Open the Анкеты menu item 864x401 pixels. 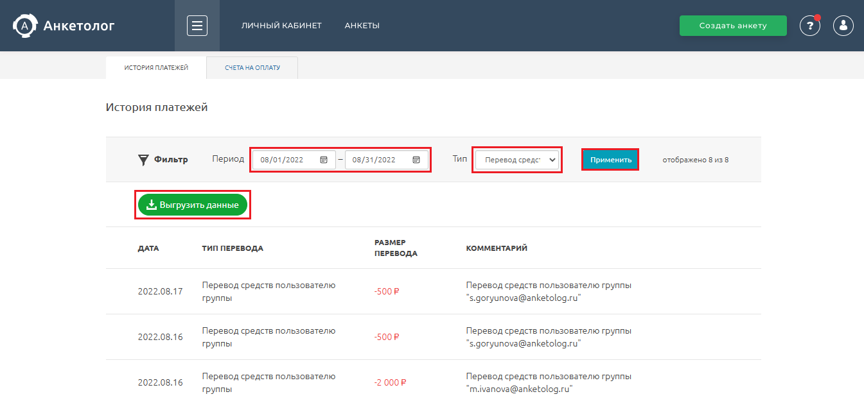(x=362, y=26)
